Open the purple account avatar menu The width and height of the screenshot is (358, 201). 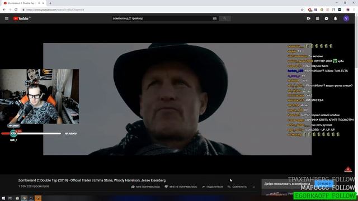346,18
